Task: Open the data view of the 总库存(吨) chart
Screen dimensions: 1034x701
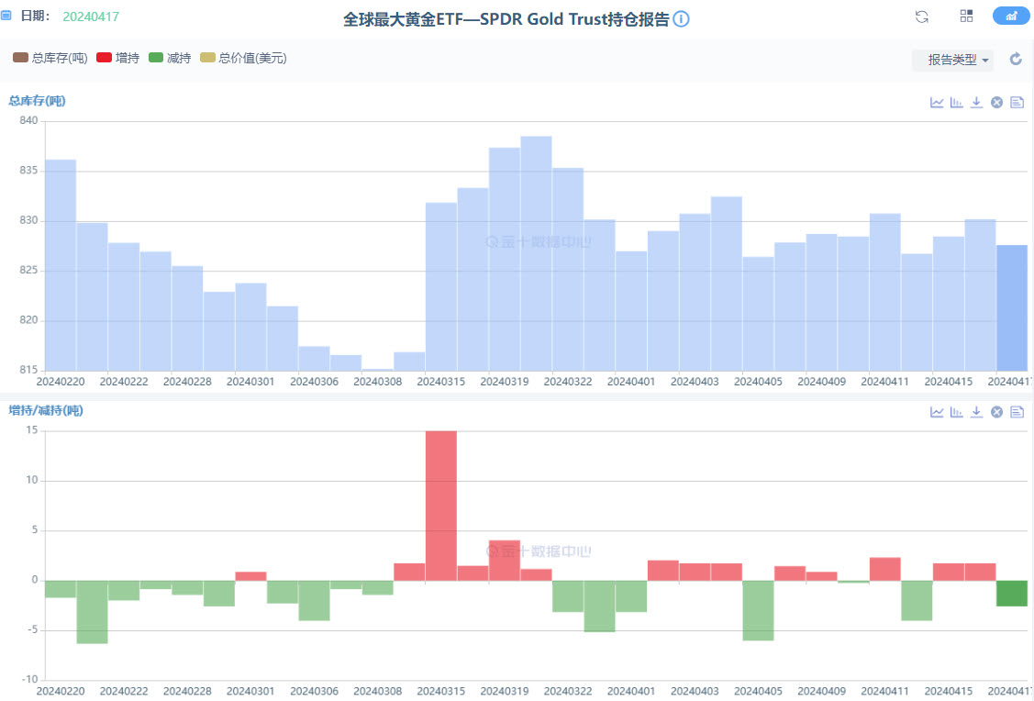Action: (x=1017, y=102)
